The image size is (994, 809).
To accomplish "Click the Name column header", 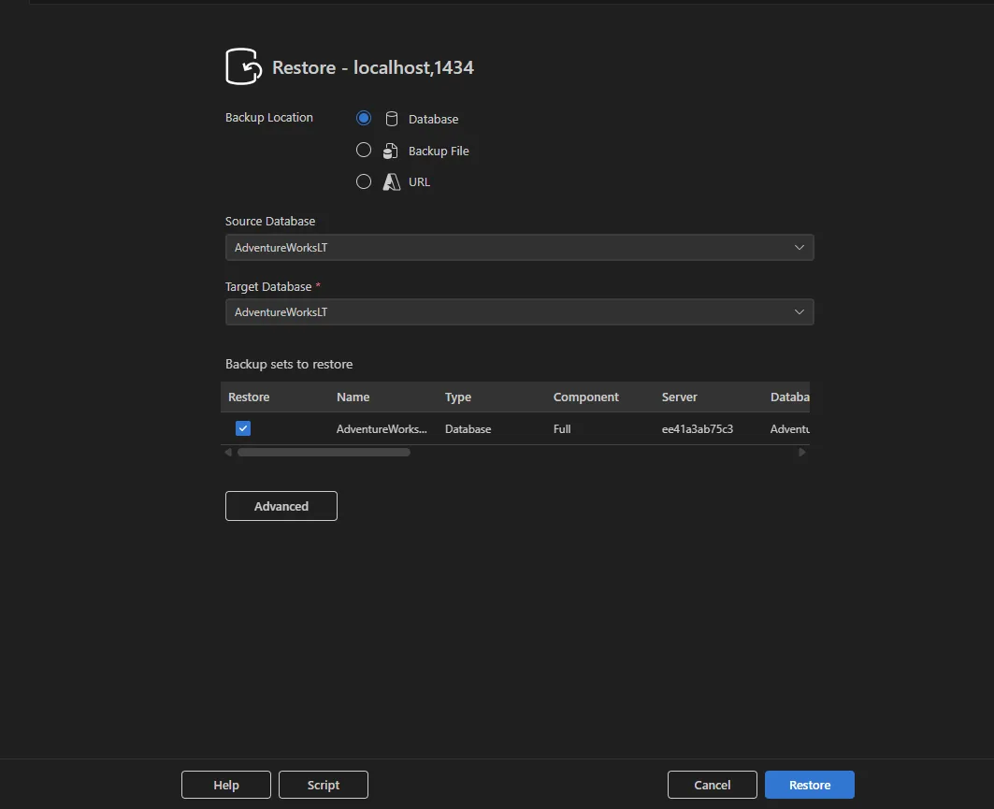I will [x=353, y=397].
